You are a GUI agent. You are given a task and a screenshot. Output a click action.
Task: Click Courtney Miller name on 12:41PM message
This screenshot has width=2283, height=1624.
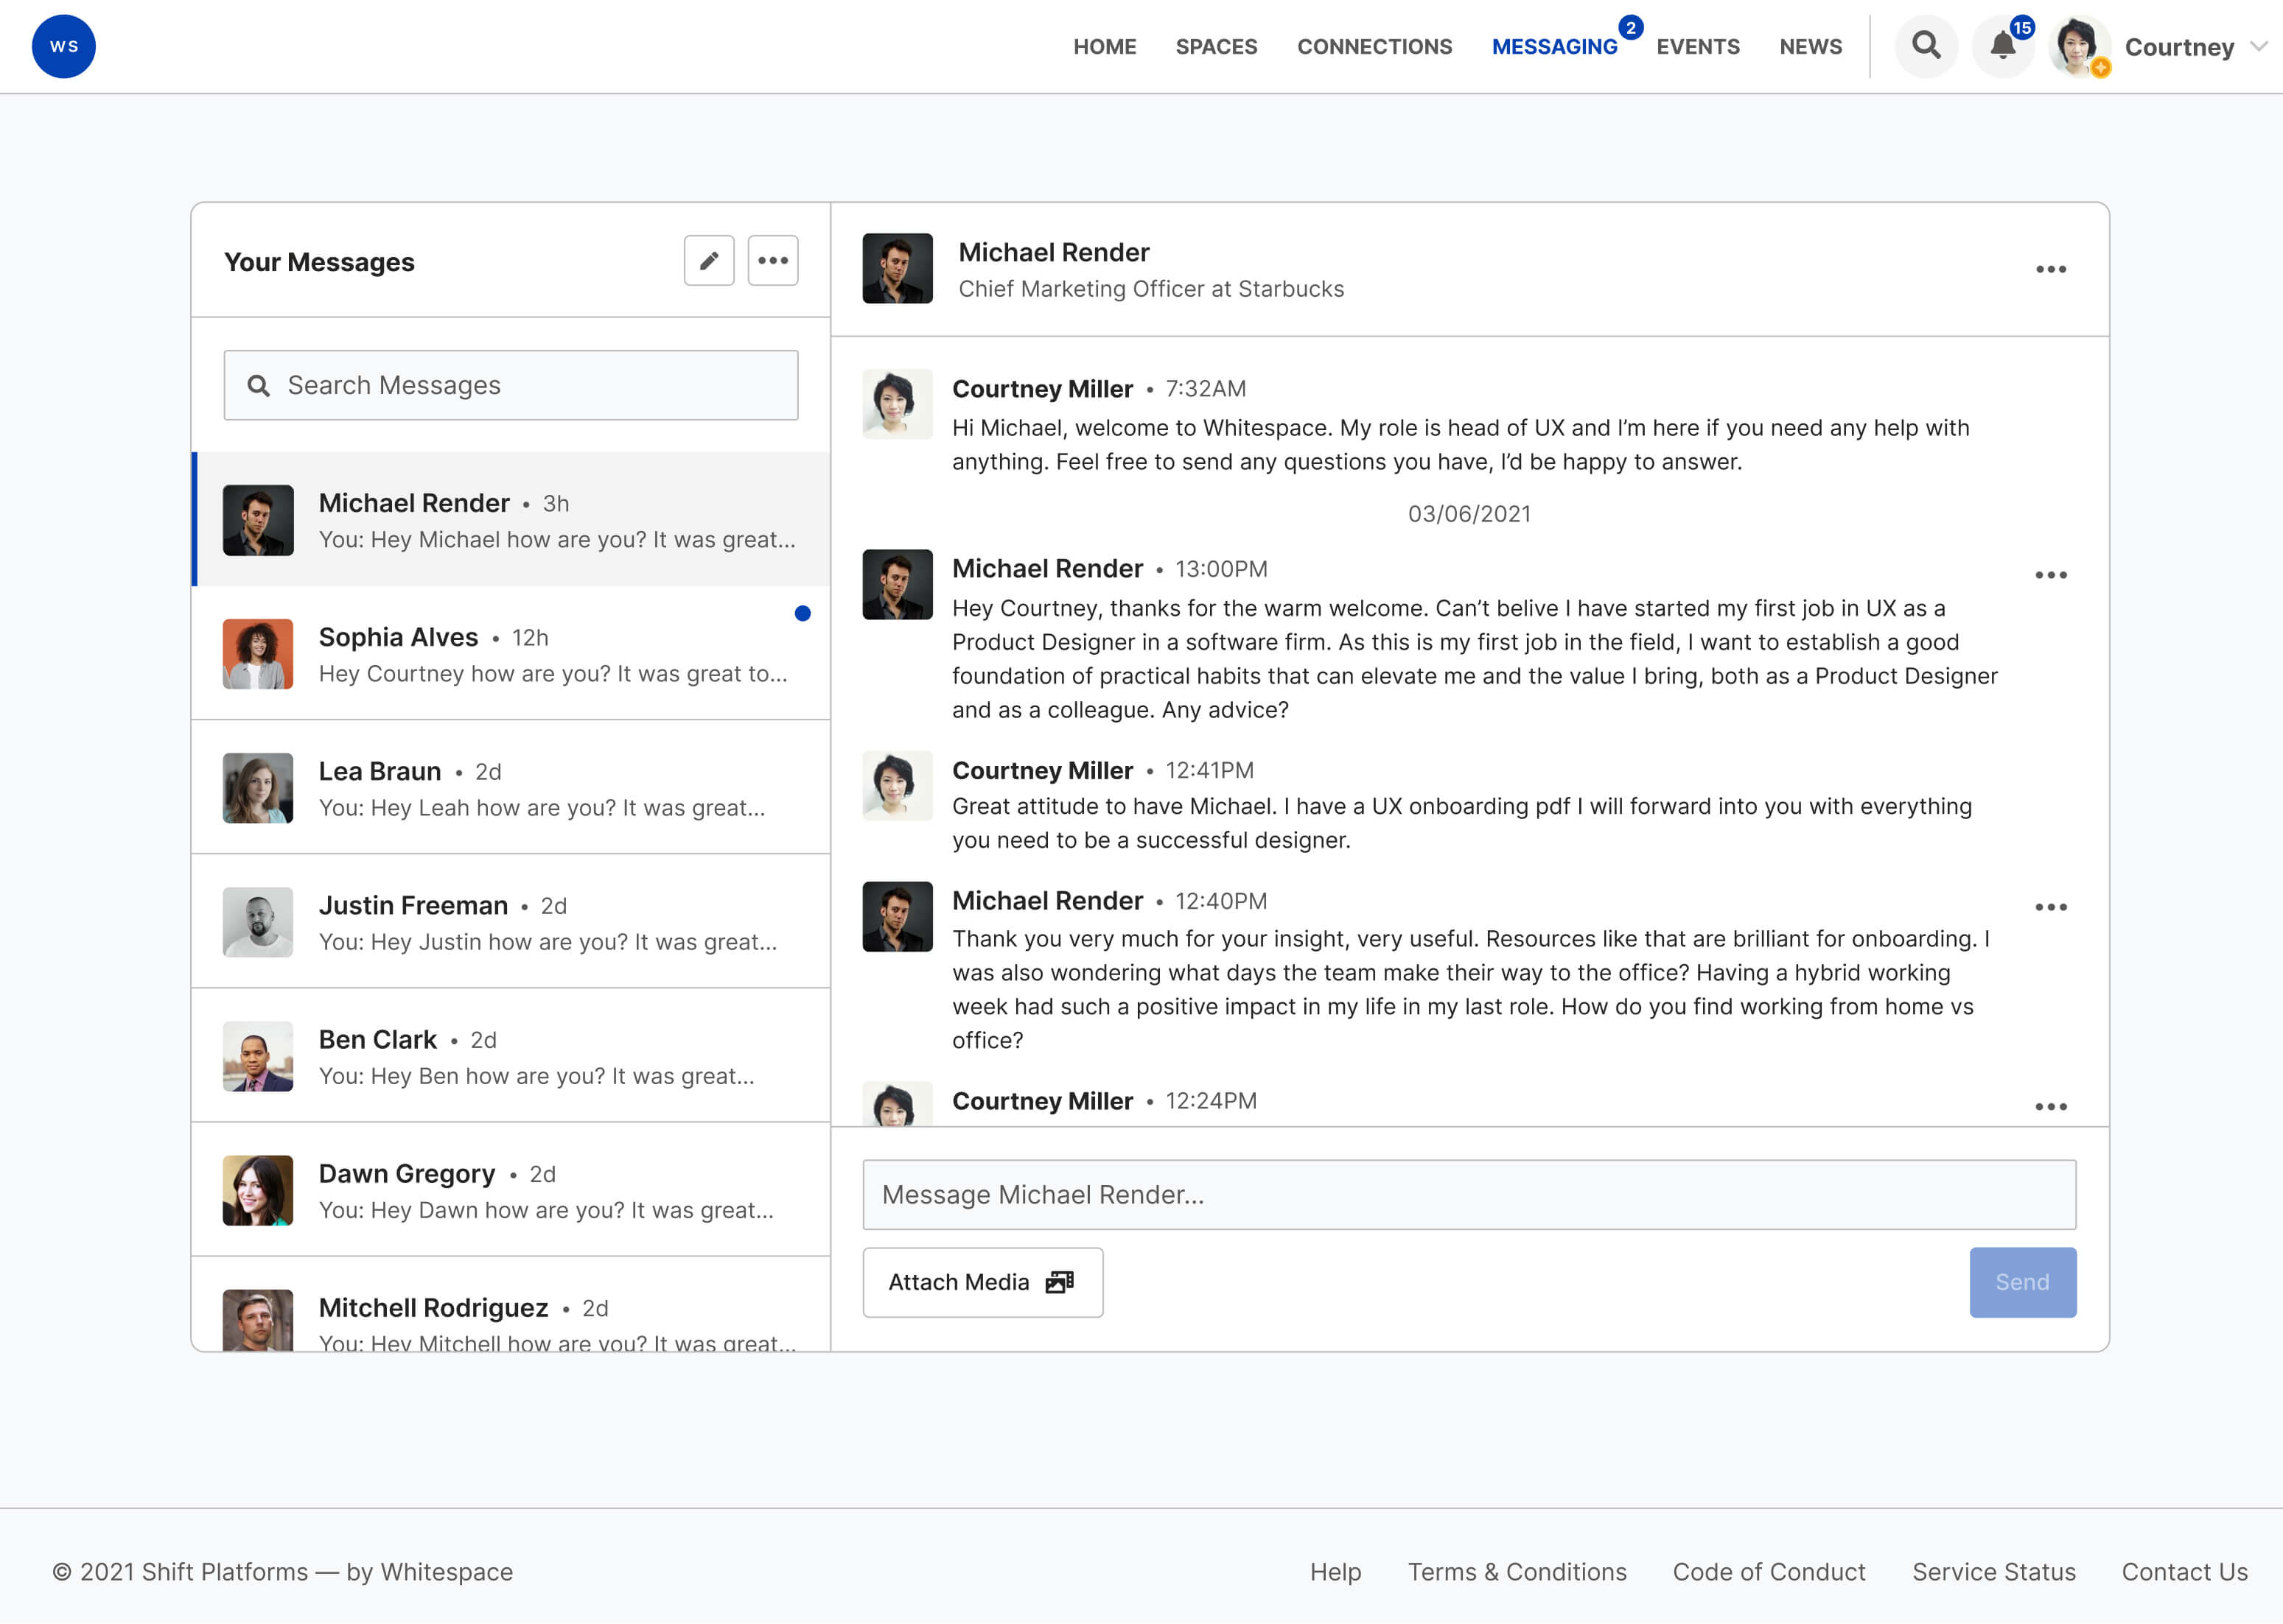point(1041,770)
